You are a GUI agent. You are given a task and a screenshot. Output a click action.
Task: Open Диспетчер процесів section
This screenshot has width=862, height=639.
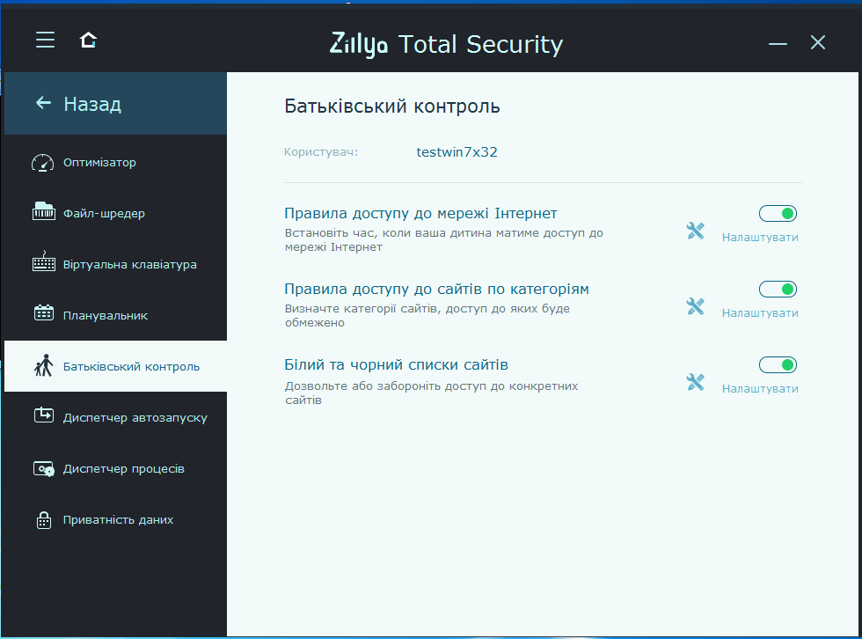pyautogui.click(x=115, y=468)
